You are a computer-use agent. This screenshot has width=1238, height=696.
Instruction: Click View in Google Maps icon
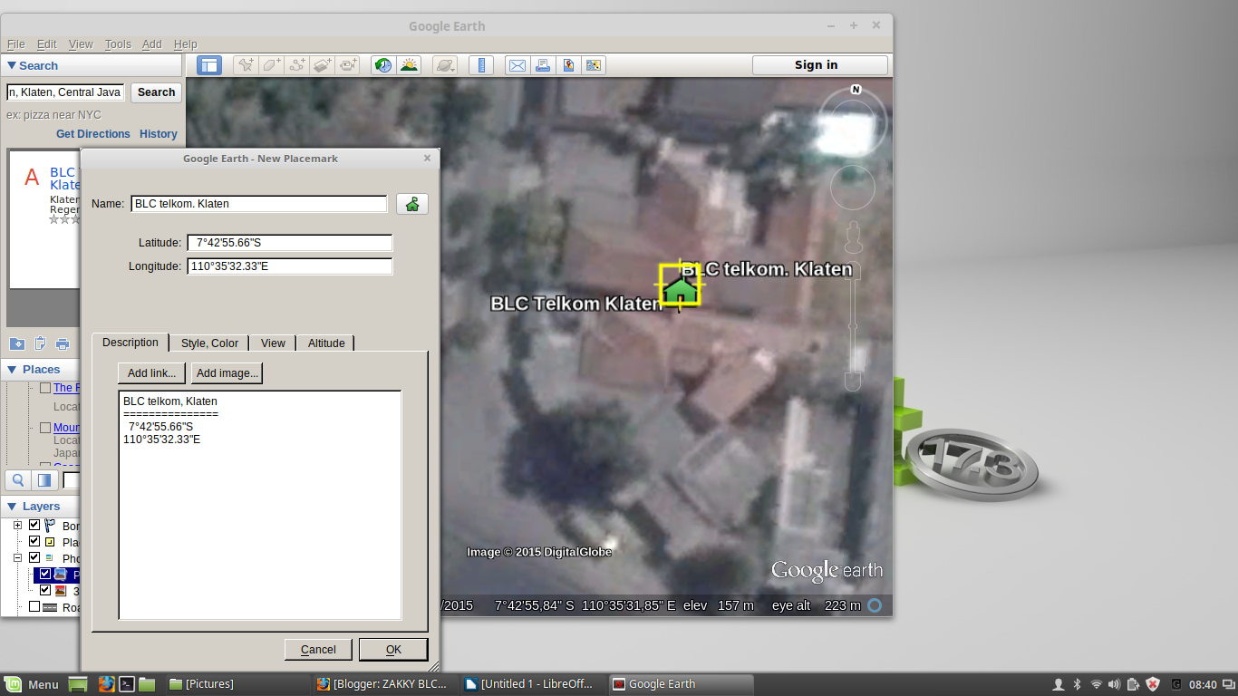coord(594,65)
